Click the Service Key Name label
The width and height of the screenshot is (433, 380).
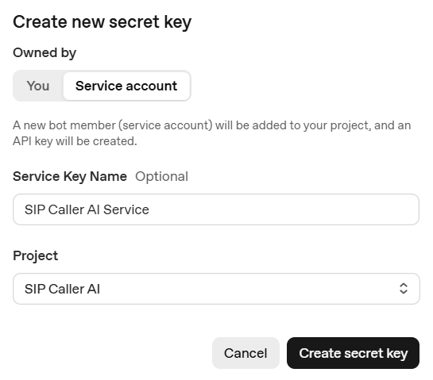pyautogui.click(x=70, y=176)
